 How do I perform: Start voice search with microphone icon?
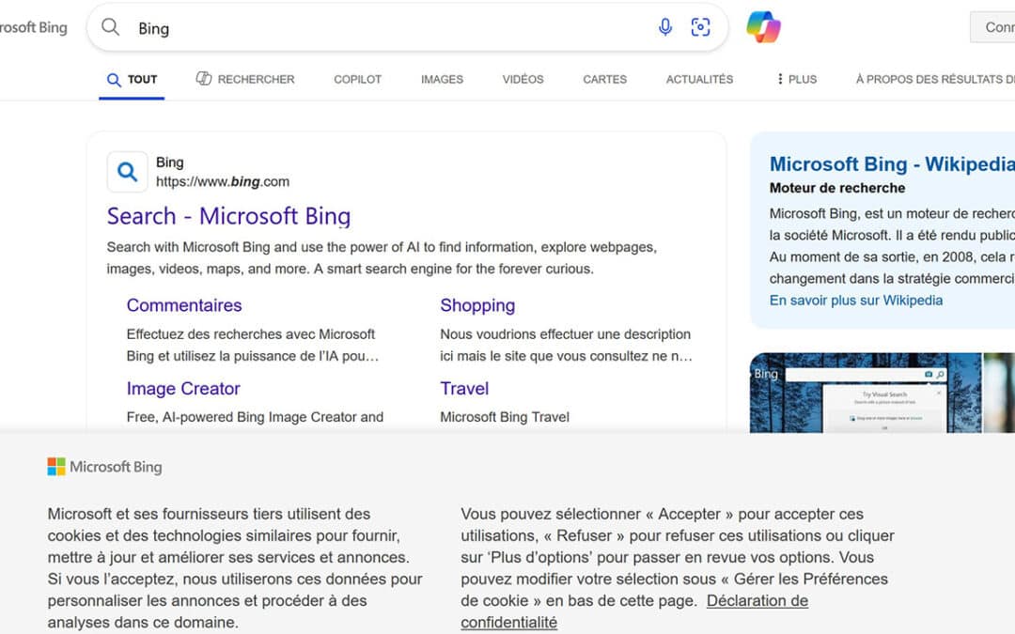(664, 27)
